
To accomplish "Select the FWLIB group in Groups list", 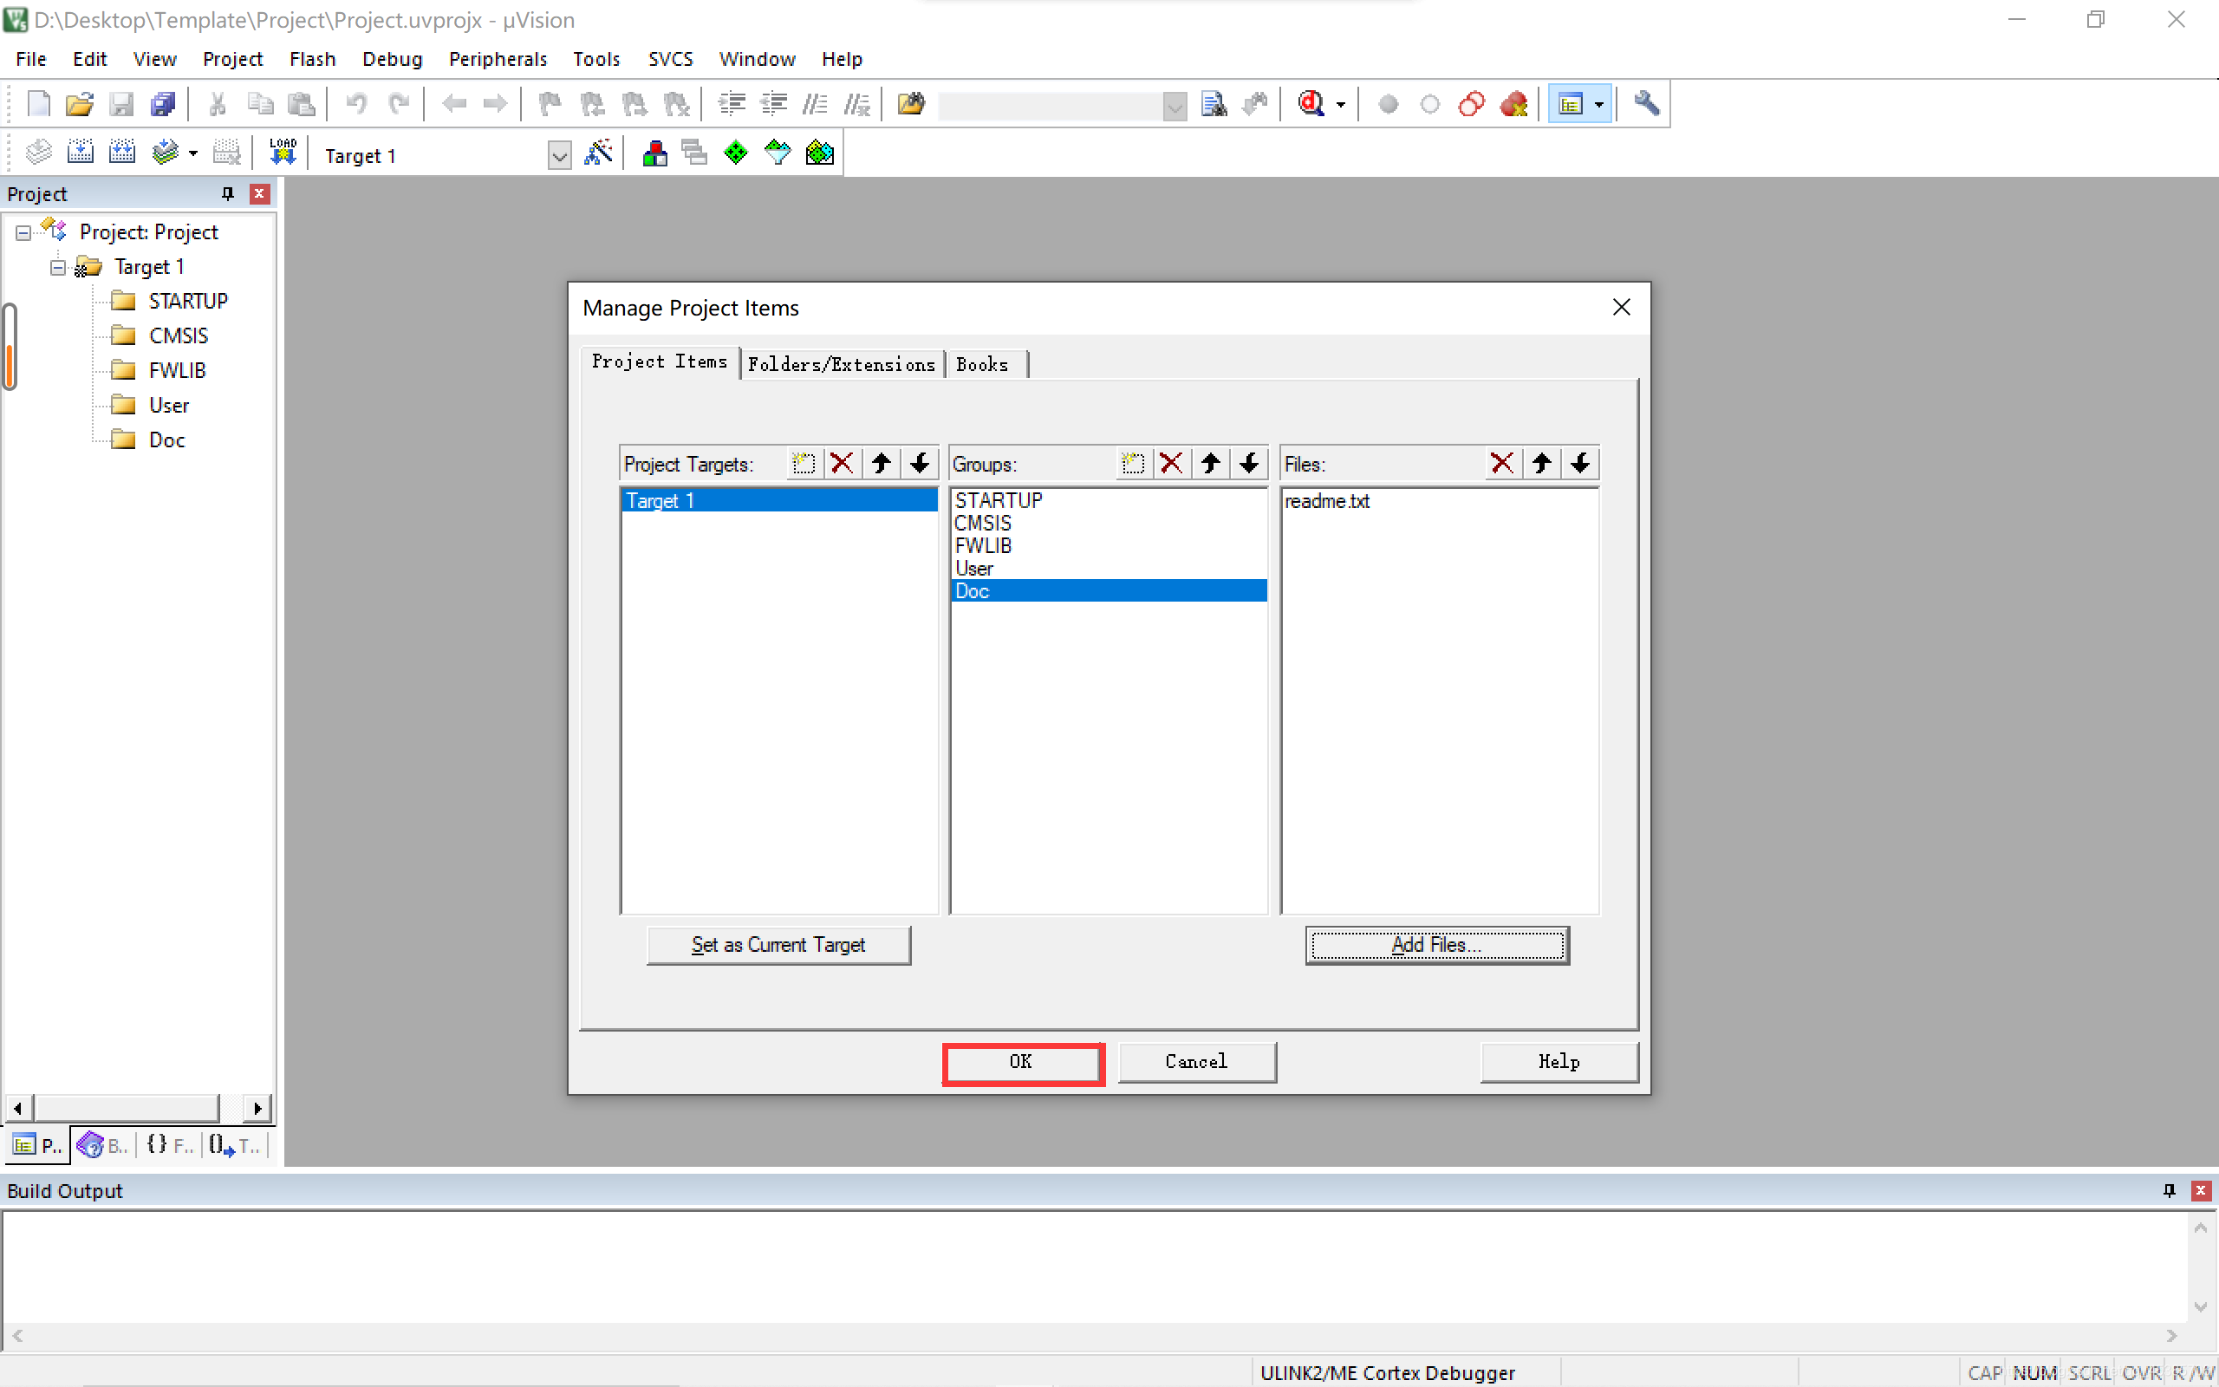I will pyautogui.click(x=1109, y=545).
